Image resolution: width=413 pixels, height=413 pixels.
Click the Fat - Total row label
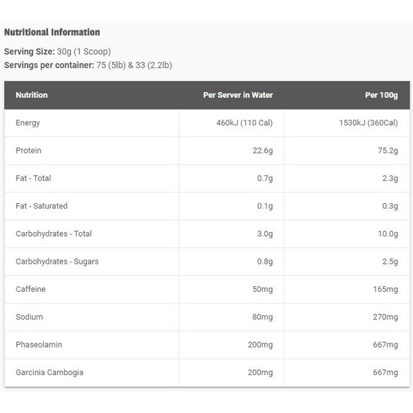tap(33, 178)
